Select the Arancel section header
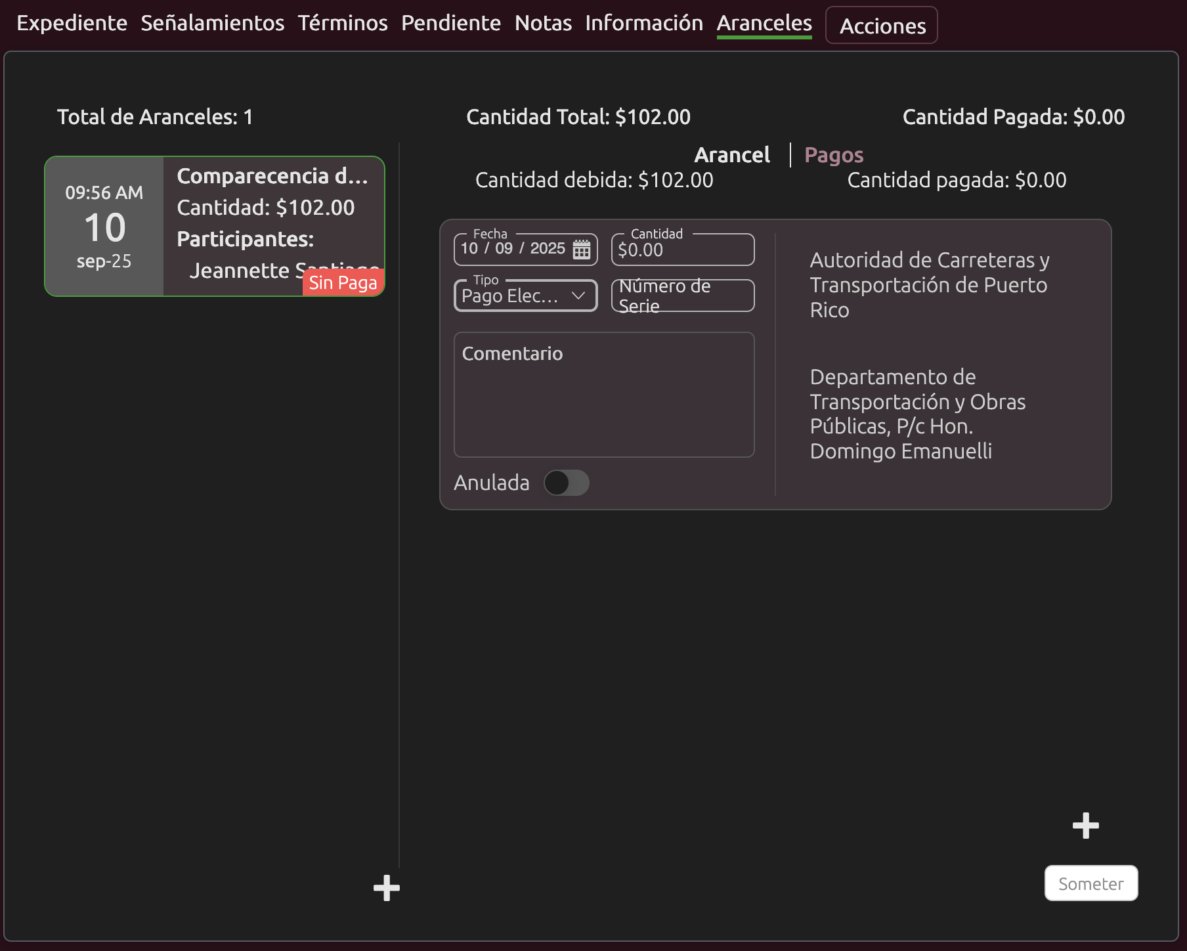1187x951 pixels. [732, 155]
